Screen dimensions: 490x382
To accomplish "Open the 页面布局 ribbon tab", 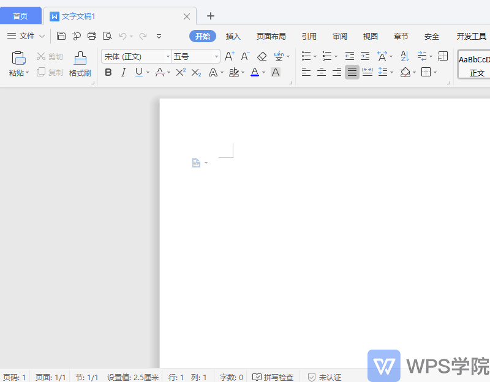I will click(271, 36).
